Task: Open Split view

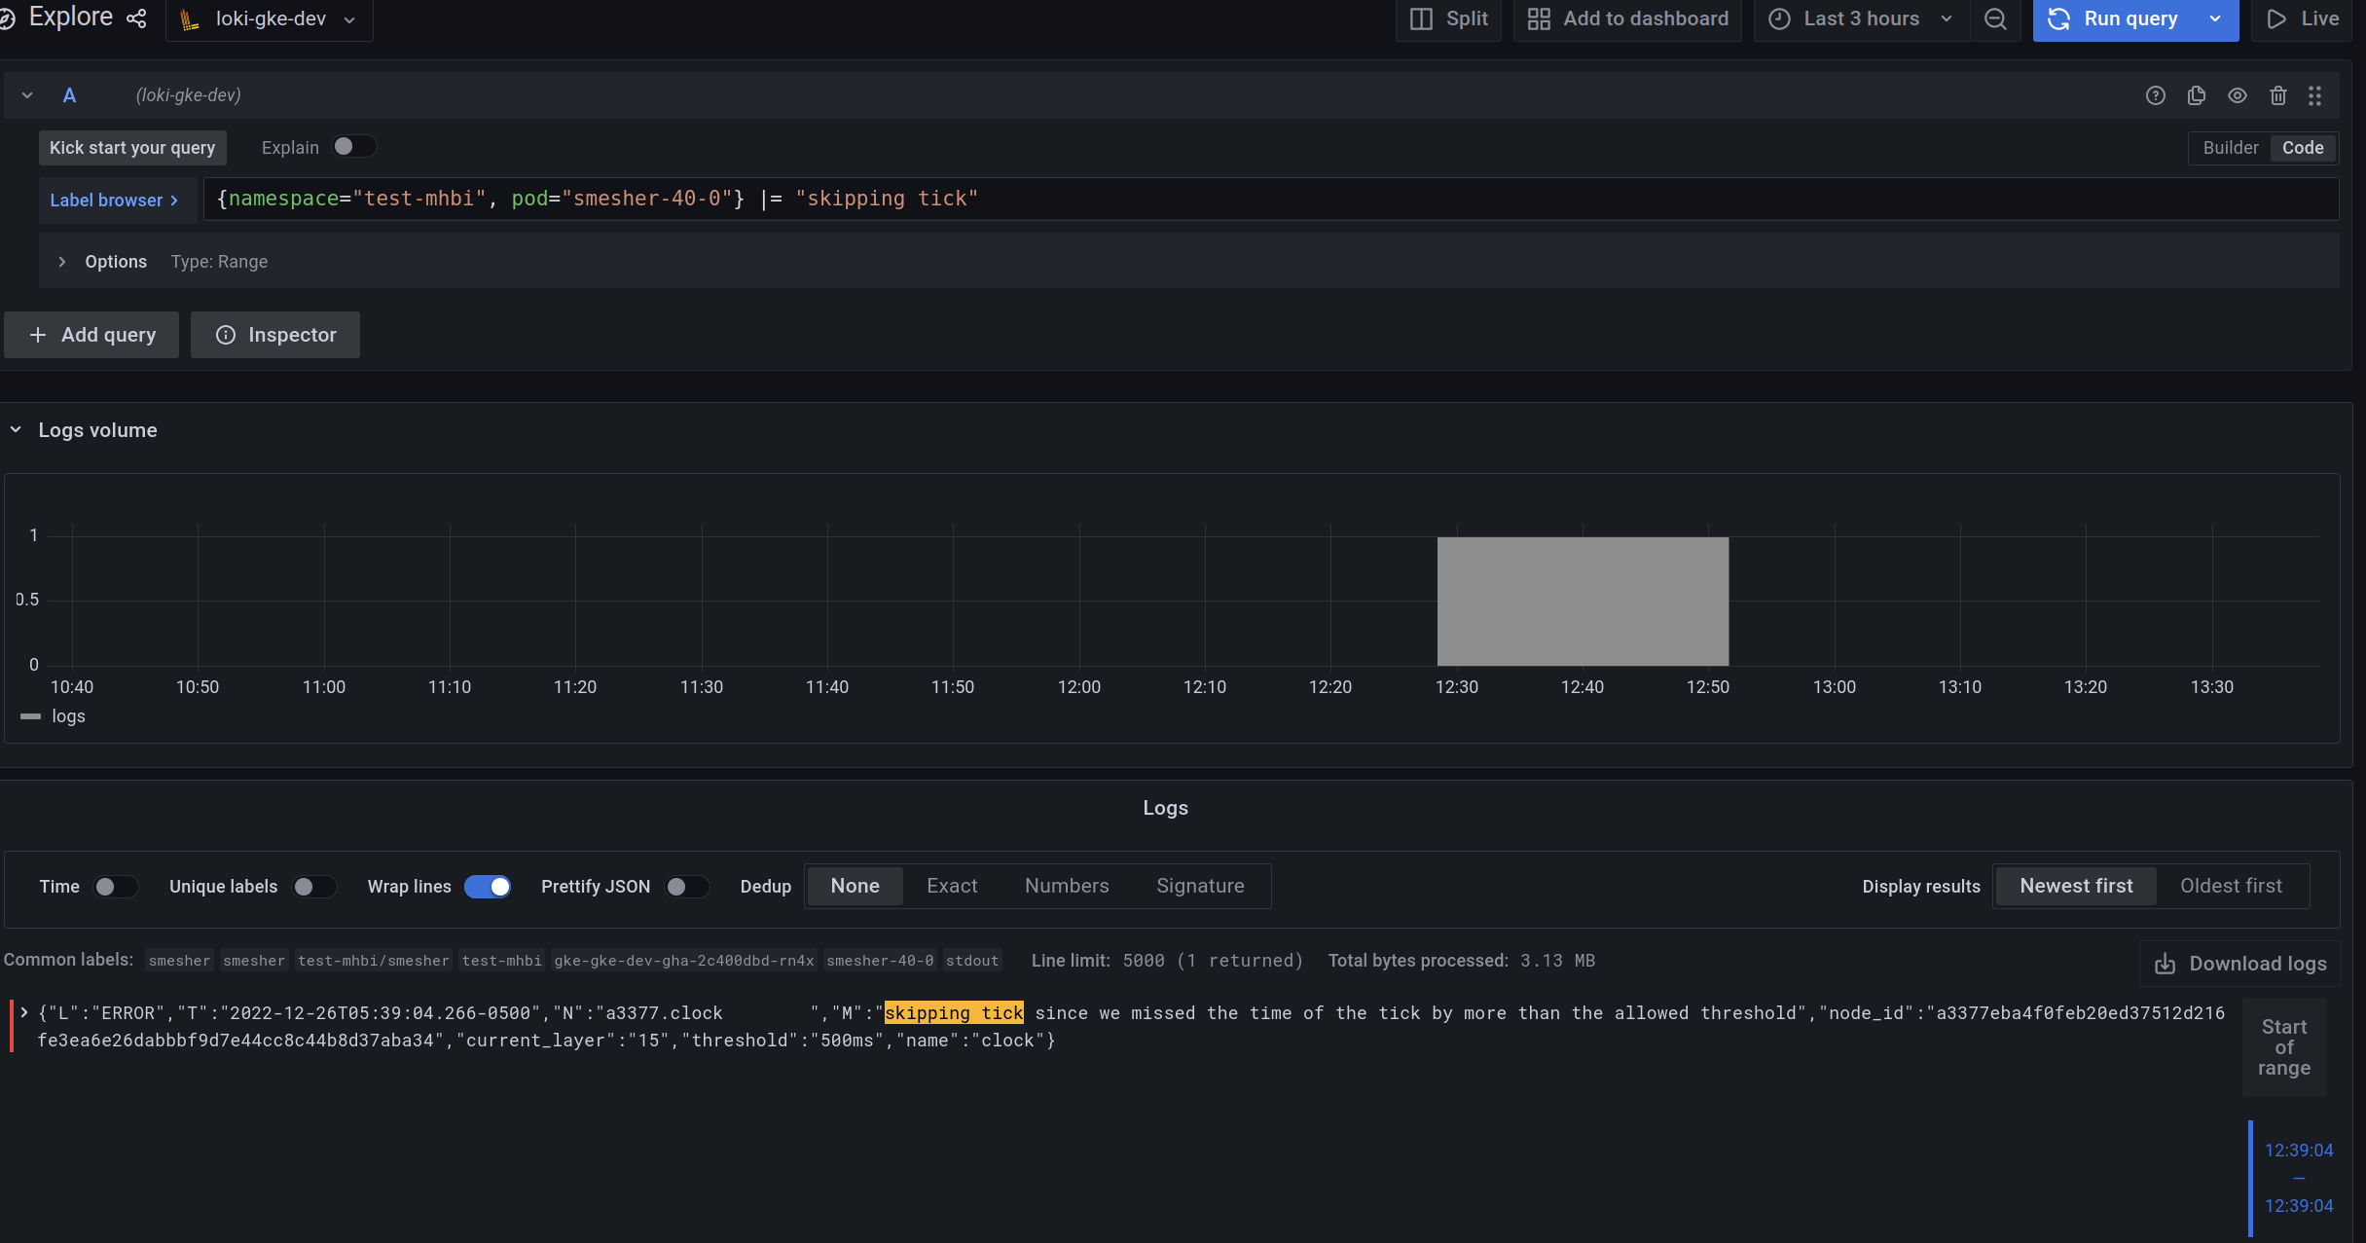Action: tap(1447, 18)
